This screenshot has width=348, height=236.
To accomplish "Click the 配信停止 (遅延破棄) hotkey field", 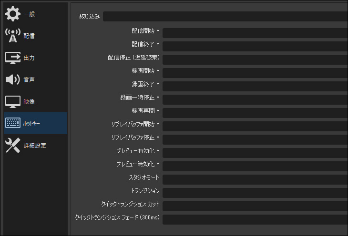I will click(x=255, y=59).
